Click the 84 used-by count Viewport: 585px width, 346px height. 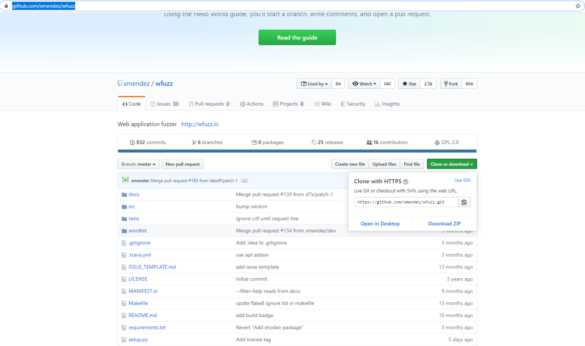338,84
